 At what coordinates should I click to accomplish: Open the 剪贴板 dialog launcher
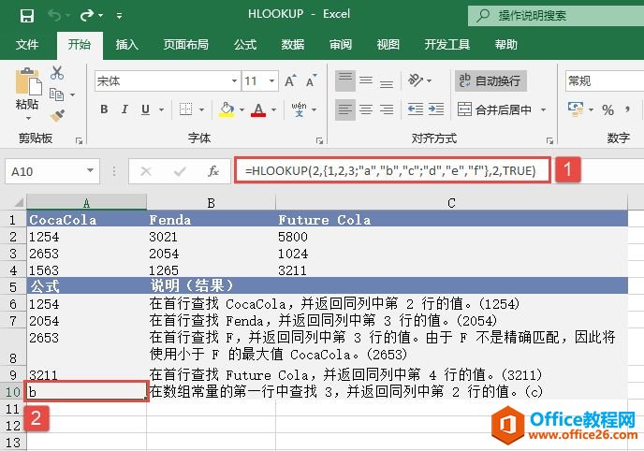(79, 140)
